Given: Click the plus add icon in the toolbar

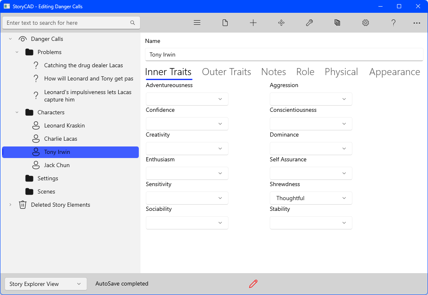Looking at the screenshot, I should [x=253, y=23].
